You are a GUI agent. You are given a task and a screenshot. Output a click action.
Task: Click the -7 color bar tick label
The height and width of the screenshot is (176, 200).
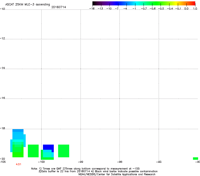[117, 9]
